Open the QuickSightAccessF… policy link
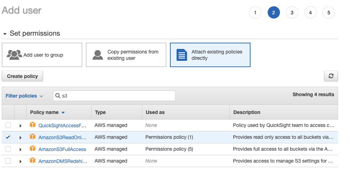Viewport: 350px width, 186px height. (62, 126)
